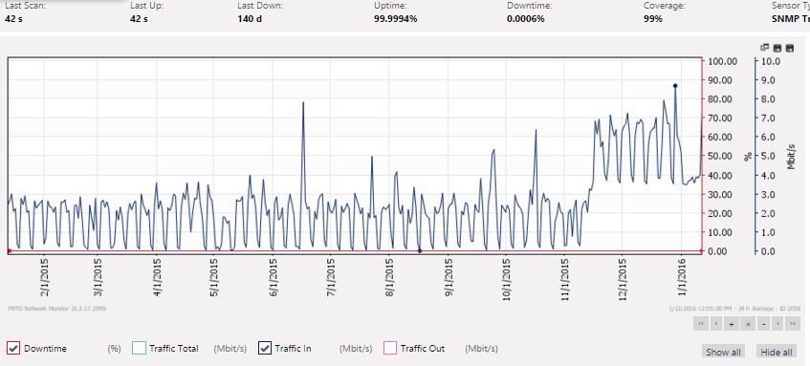The height and width of the screenshot is (366, 810).
Task: Click the 10.0 Mbit/s axis label
Action: tap(770, 61)
